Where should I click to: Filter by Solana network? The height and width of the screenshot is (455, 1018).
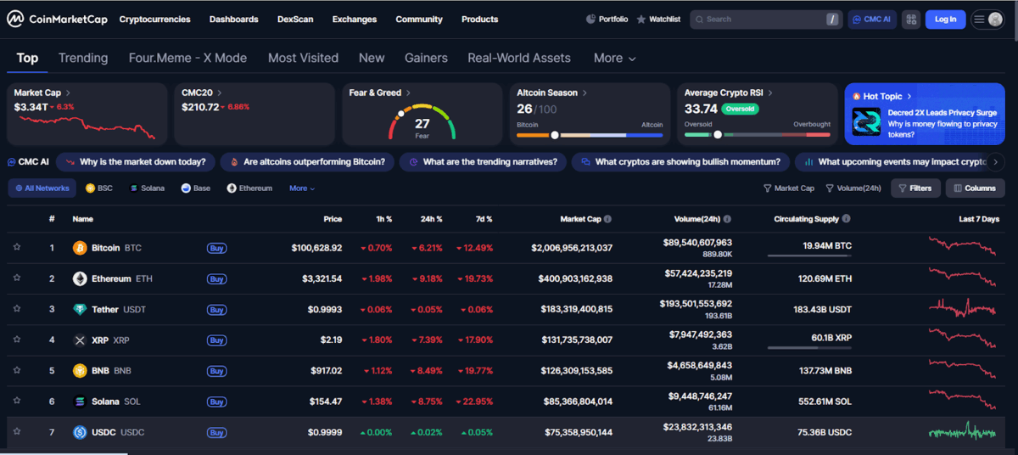click(147, 188)
